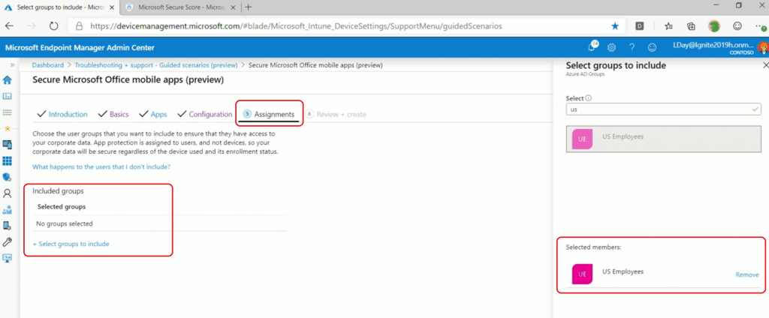
Task: Choose US Employees in search results
Action: tap(664, 139)
